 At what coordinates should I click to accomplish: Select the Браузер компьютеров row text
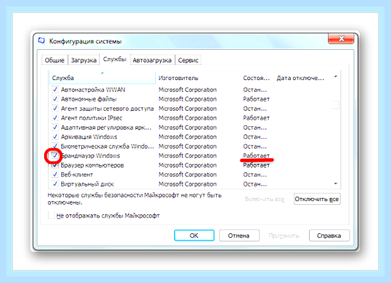pos(92,165)
